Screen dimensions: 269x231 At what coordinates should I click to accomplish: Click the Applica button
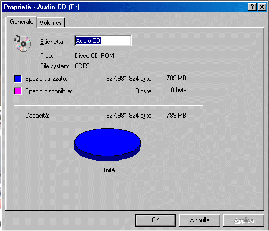243,220
